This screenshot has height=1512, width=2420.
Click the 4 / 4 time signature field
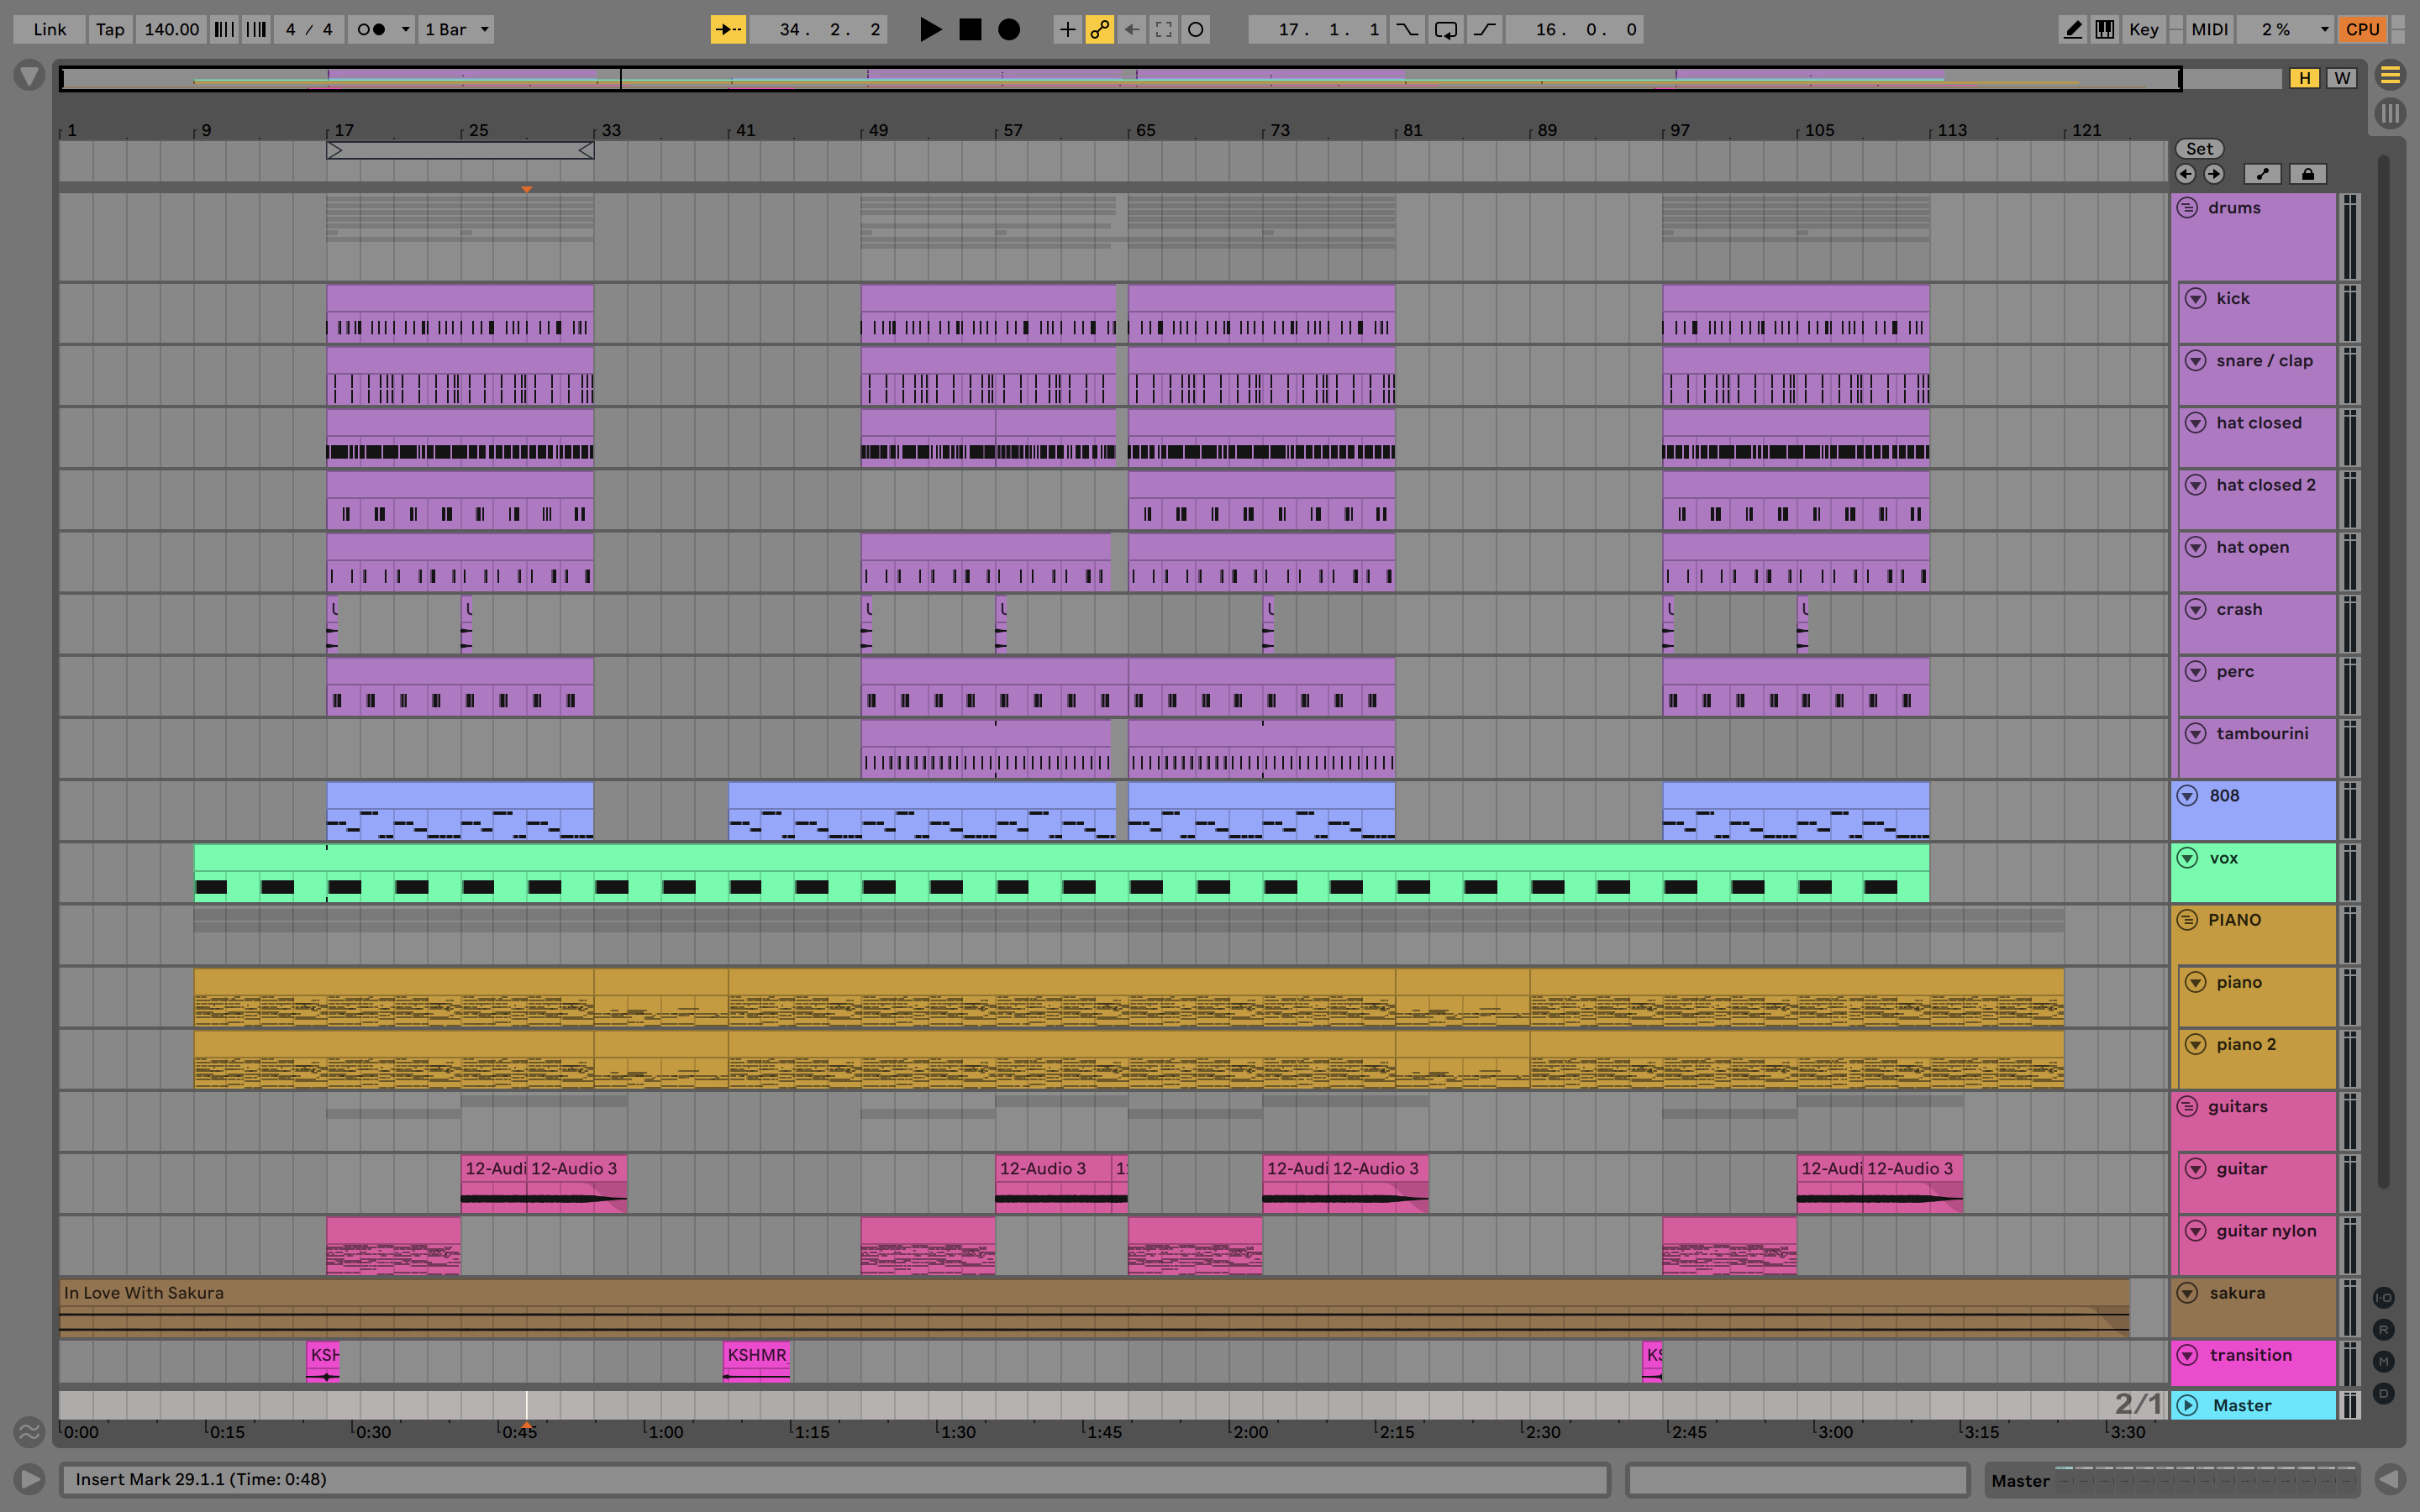pyautogui.click(x=308, y=29)
